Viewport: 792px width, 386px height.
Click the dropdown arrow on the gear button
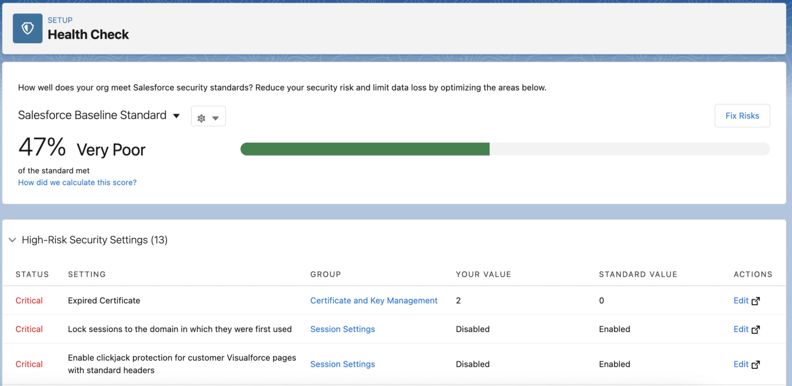pyautogui.click(x=215, y=116)
